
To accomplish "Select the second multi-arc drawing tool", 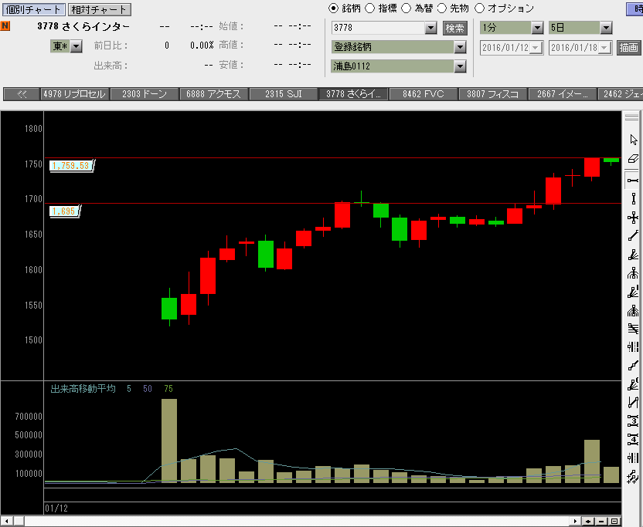I will pos(633,311).
